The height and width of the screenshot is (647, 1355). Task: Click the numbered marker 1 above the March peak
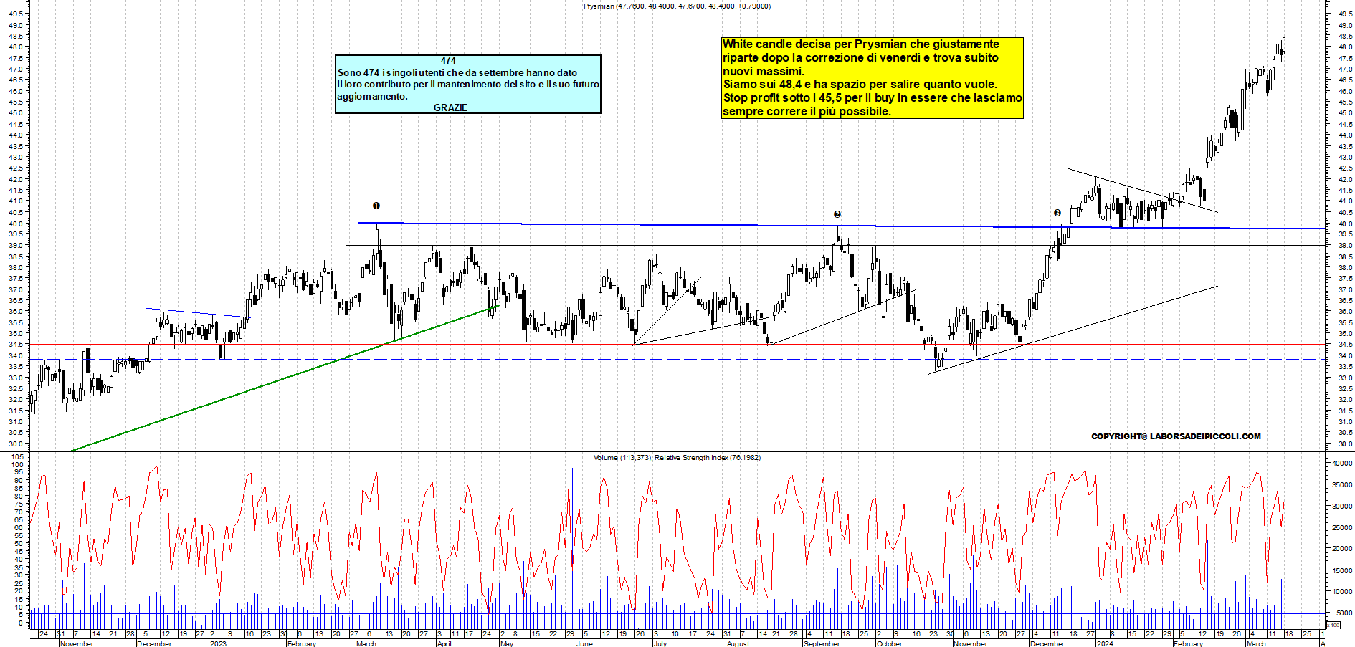[x=376, y=206]
